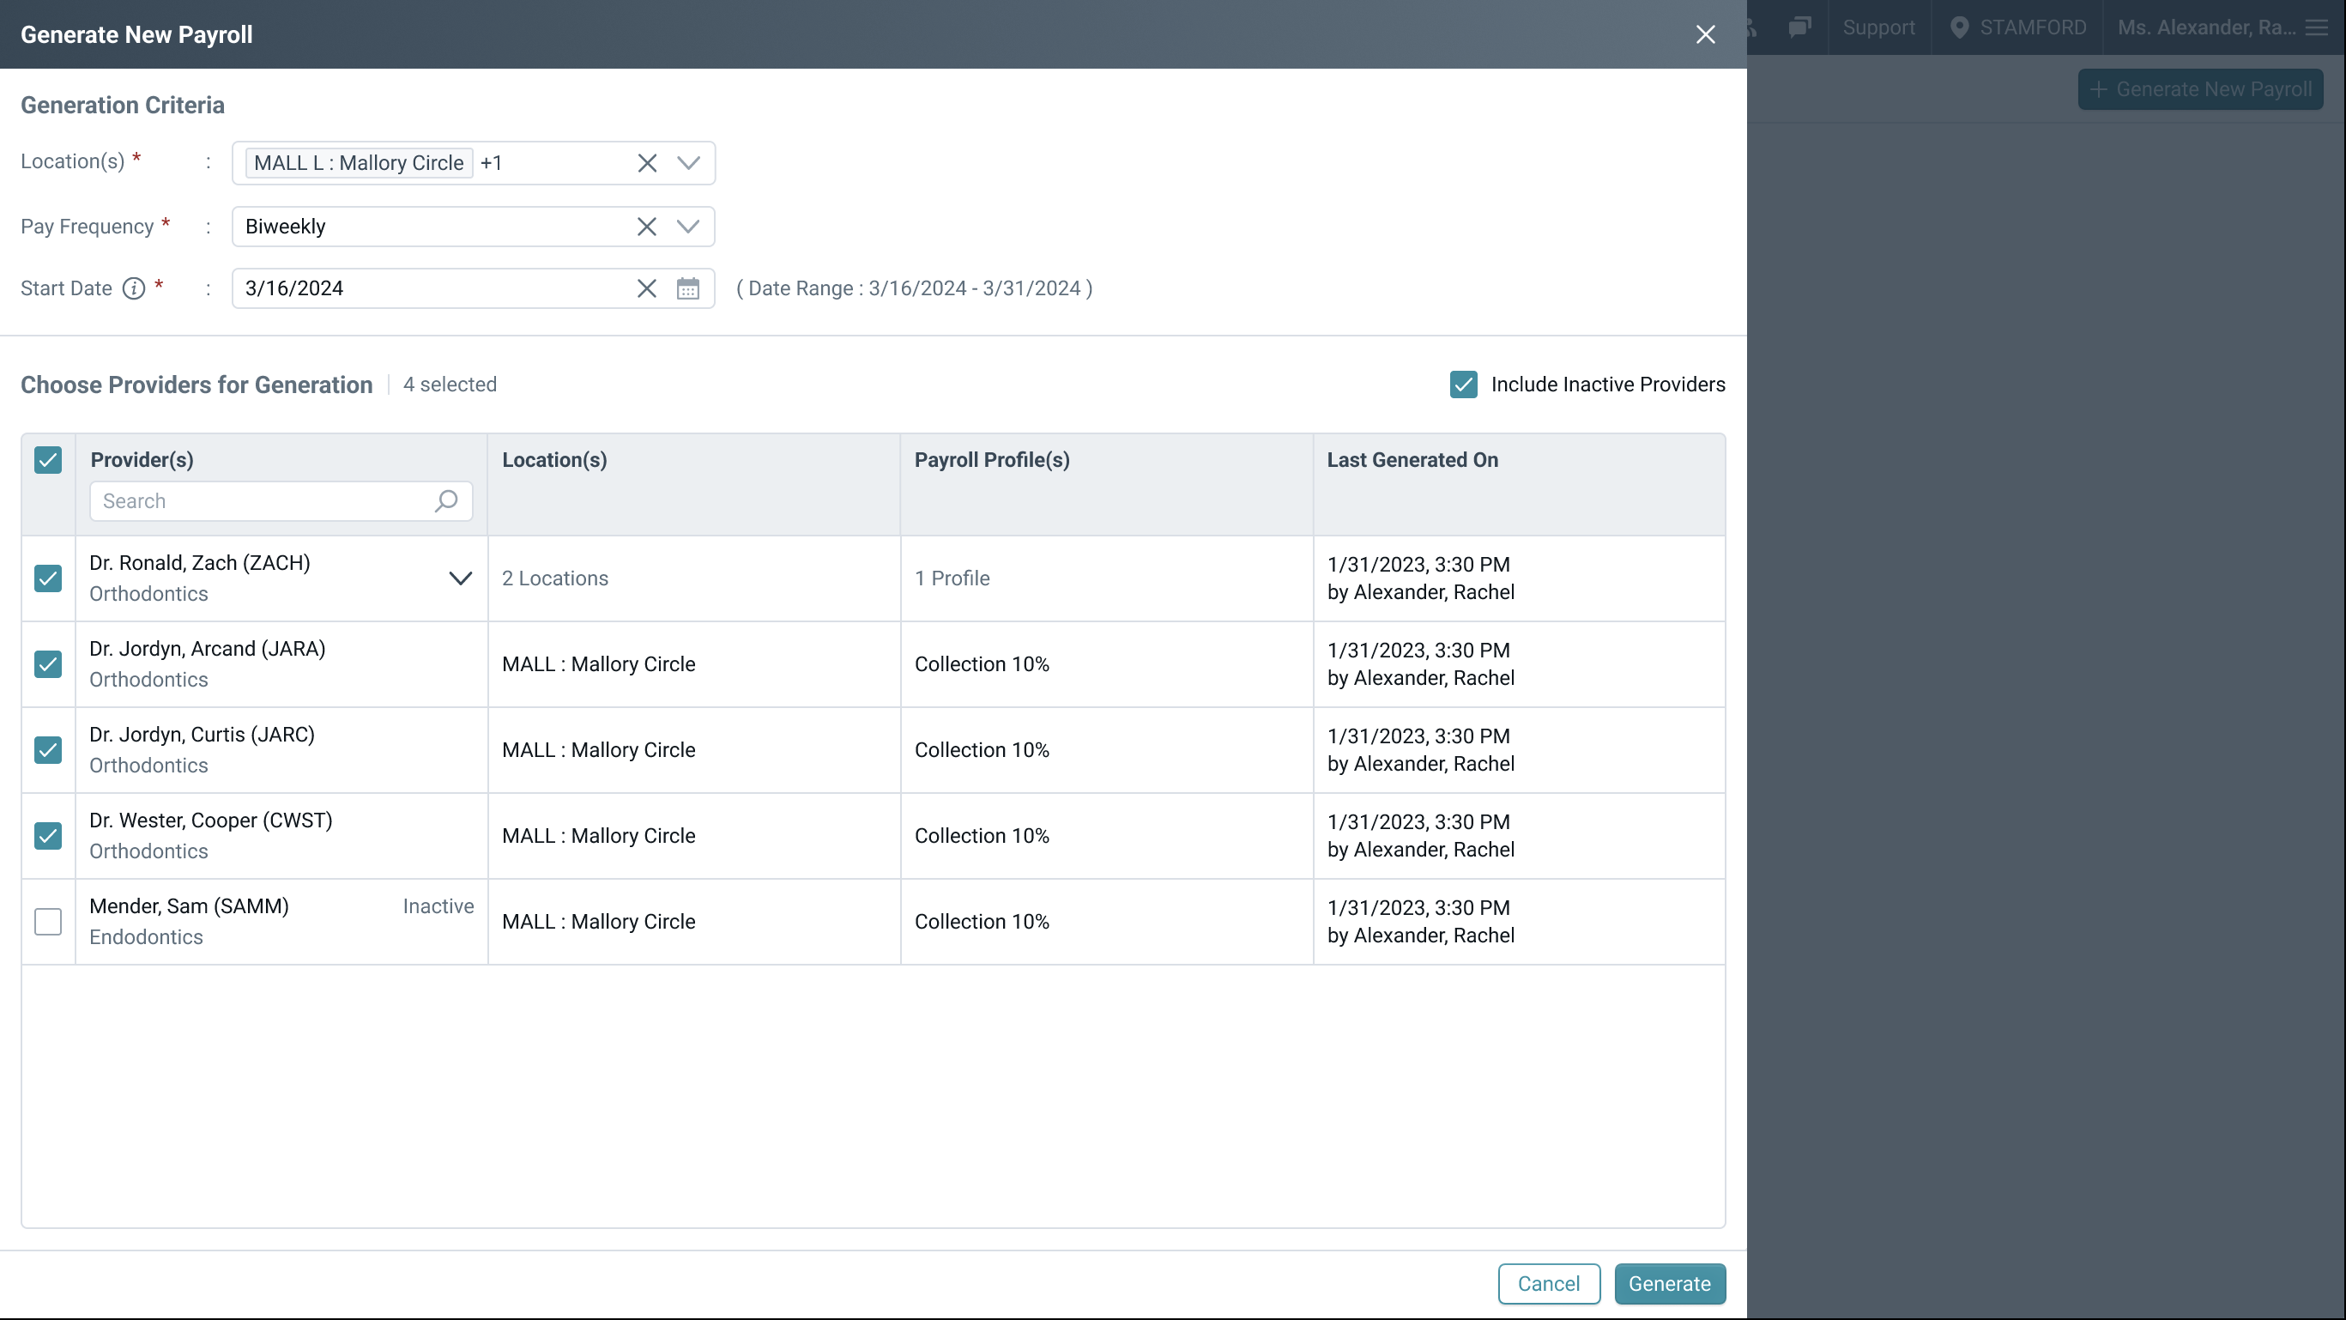Viewport: 2346px width, 1320px height.
Task: Click the Generate button
Action: (1669, 1284)
